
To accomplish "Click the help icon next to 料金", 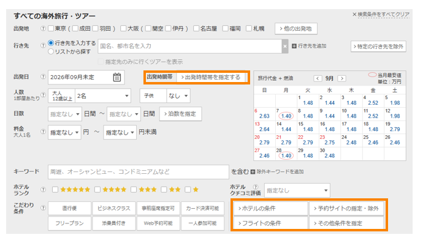I will pos(43,132).
